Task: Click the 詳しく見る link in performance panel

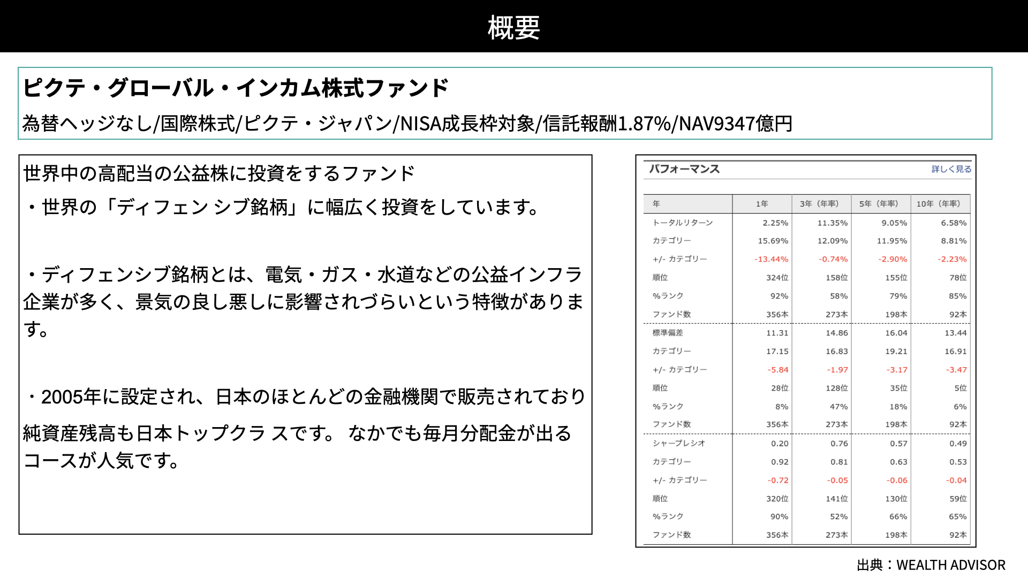Action: pos(951,169)
